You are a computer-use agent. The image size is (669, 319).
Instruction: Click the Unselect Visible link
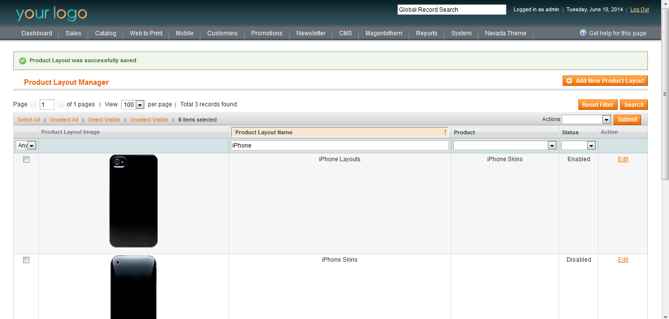pos(149,120)
